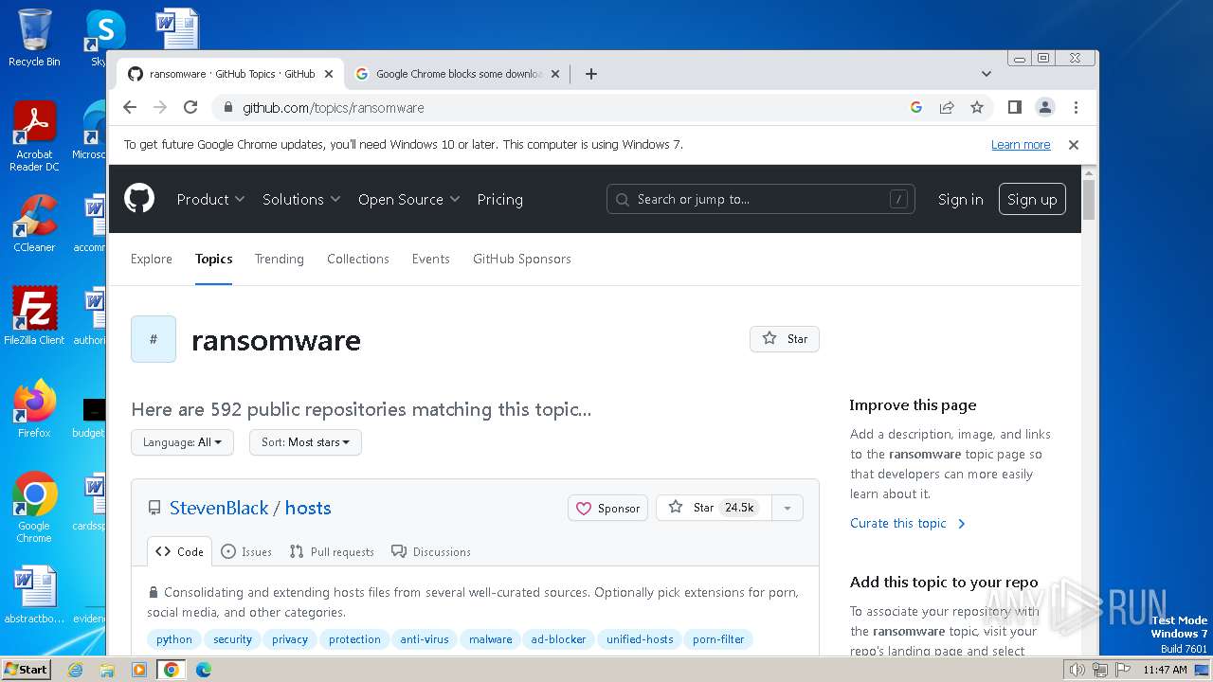Click the Google icon in address bar

916,107
